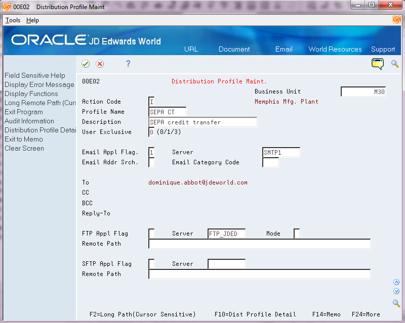405x323 pixels.
Task: Click the Email banner link
Action: [x=284, y=49]
